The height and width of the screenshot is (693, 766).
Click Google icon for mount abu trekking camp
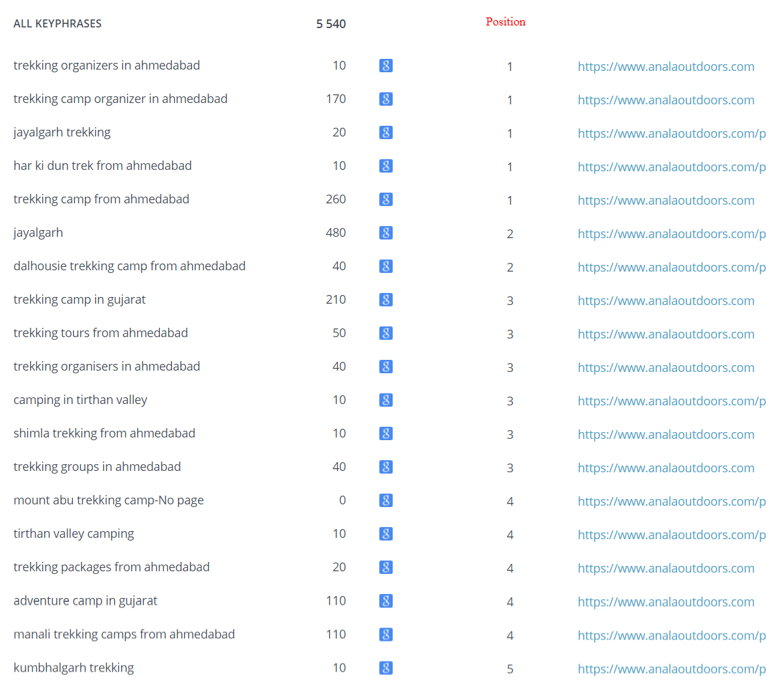pos(386,500)
